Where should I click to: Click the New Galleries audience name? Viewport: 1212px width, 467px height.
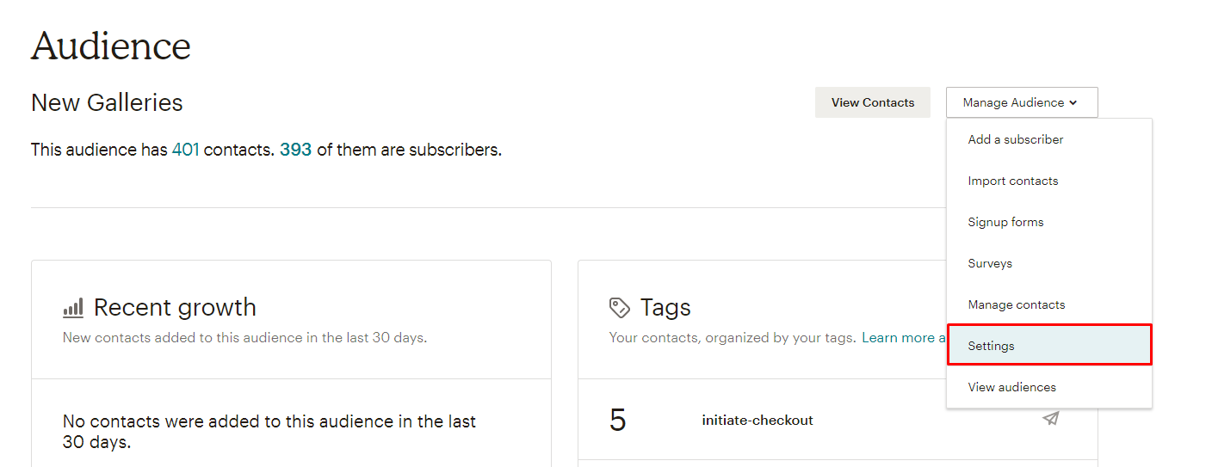[x=107, y=103]
